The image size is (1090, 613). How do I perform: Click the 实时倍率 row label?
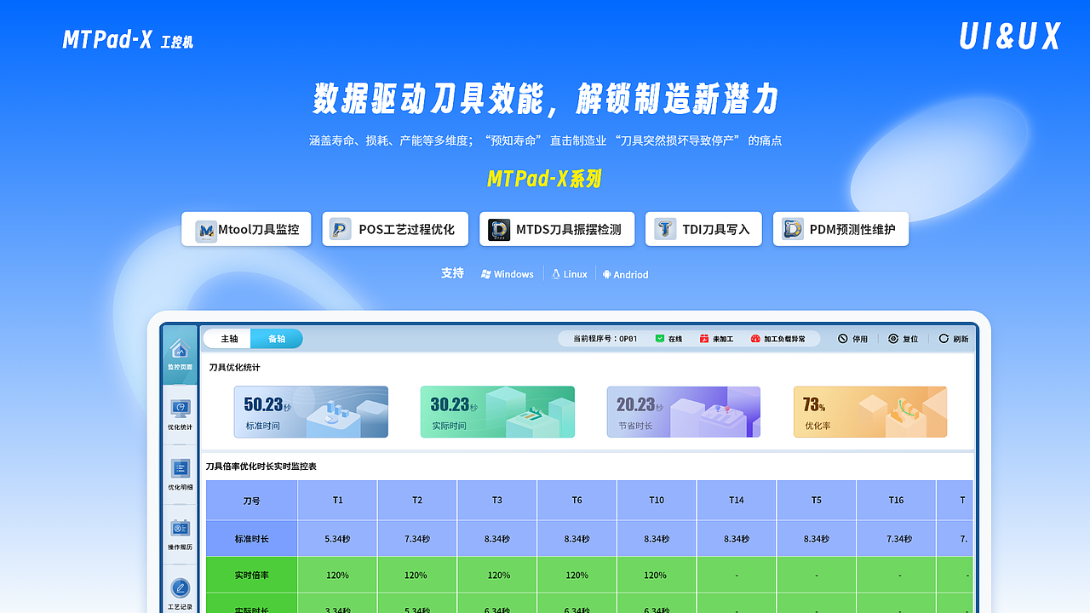(x=252, y=575)
